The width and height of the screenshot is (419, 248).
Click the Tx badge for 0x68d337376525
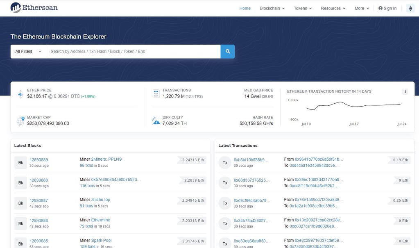pos(225,183)
